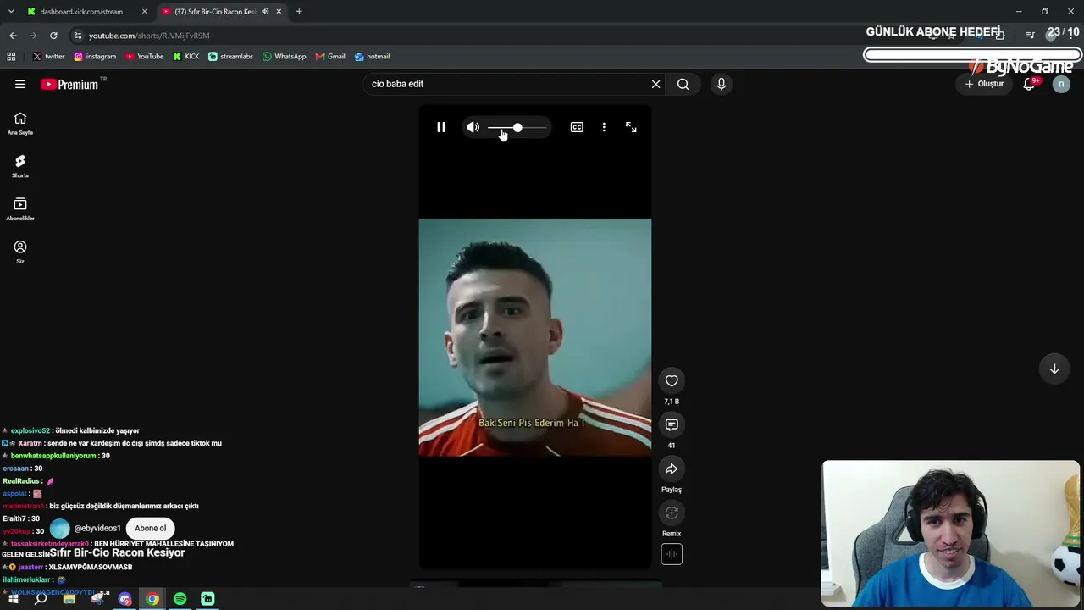
Task: Open the three-dot more options menu on video
Action: [604, 127]
